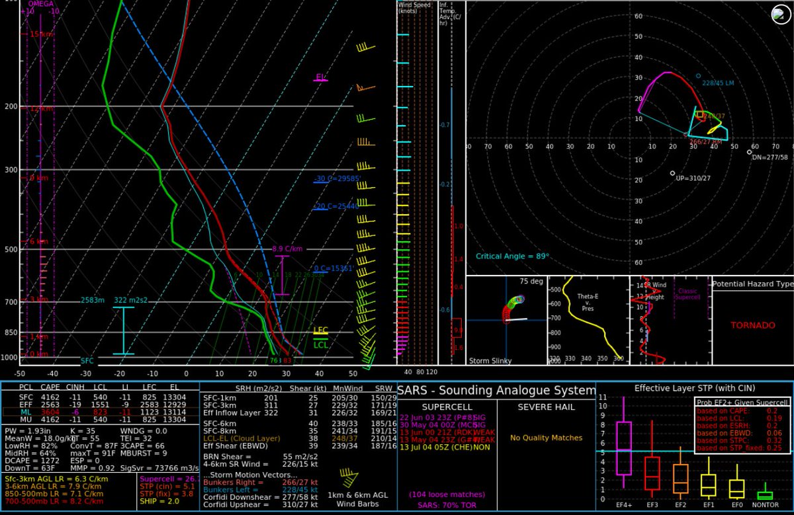
Task: Click the SigSvr = 73766 m3/s3 value
Action: tap(159, 467)
